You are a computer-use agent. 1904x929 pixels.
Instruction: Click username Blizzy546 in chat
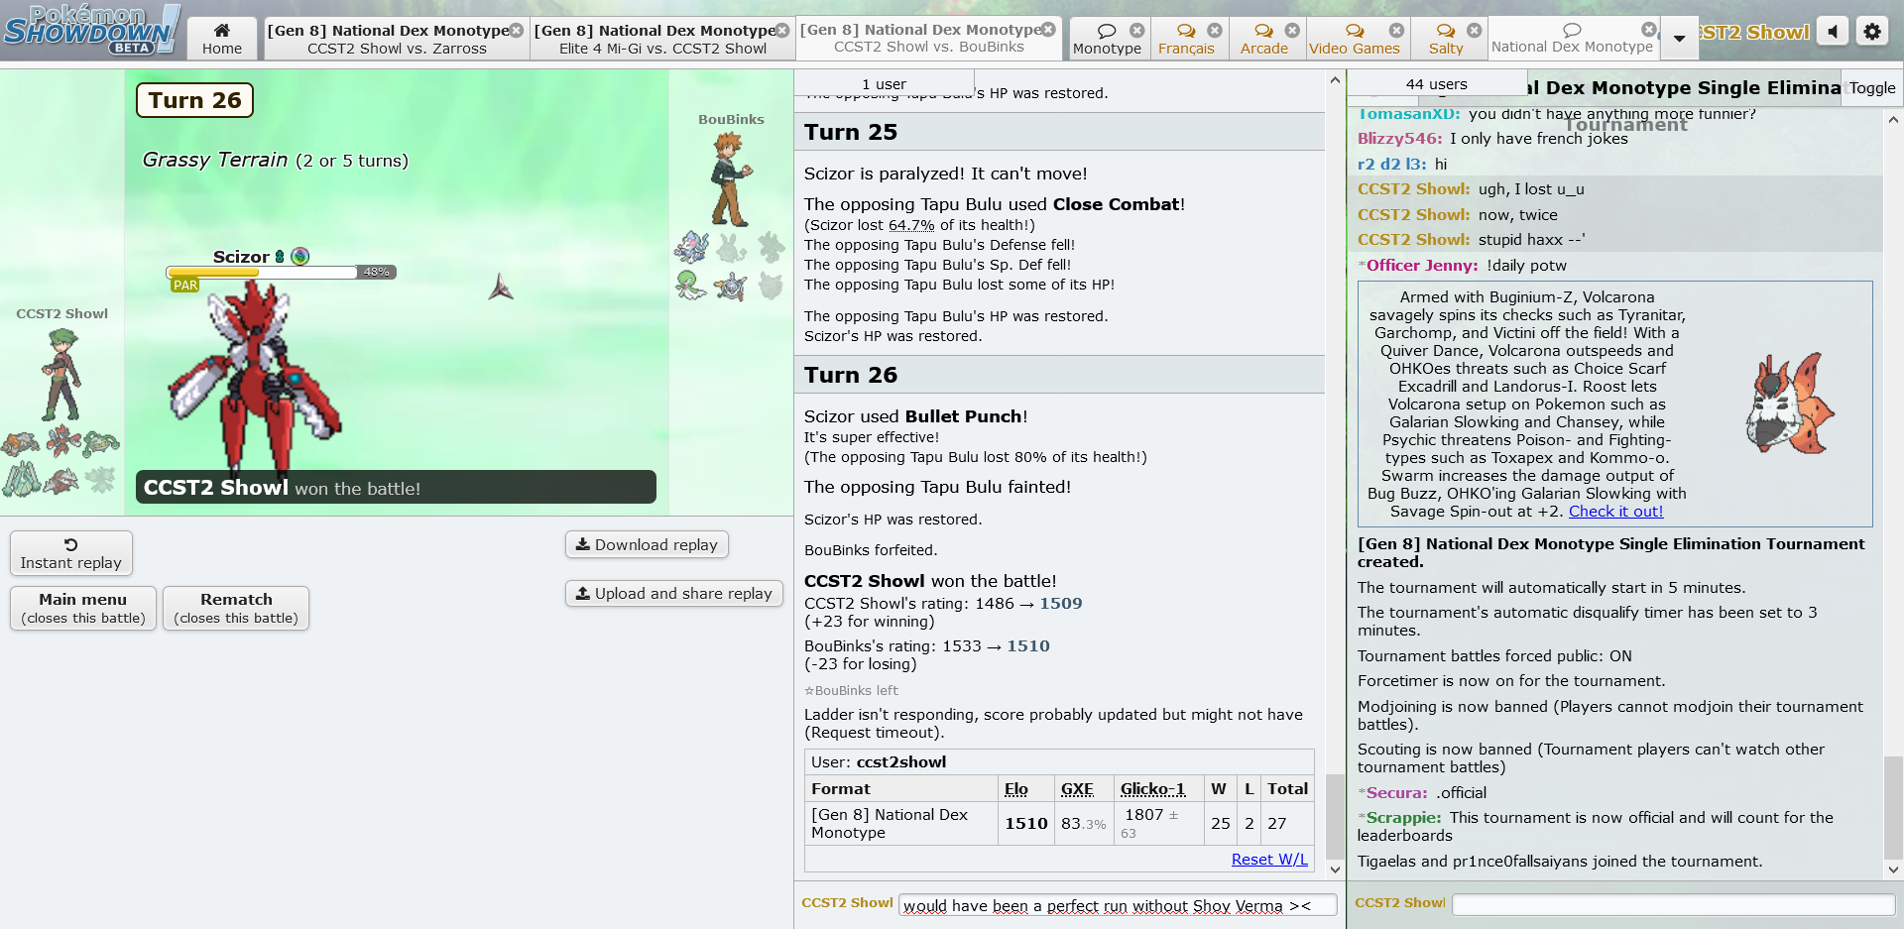[x=1400, y=139]
